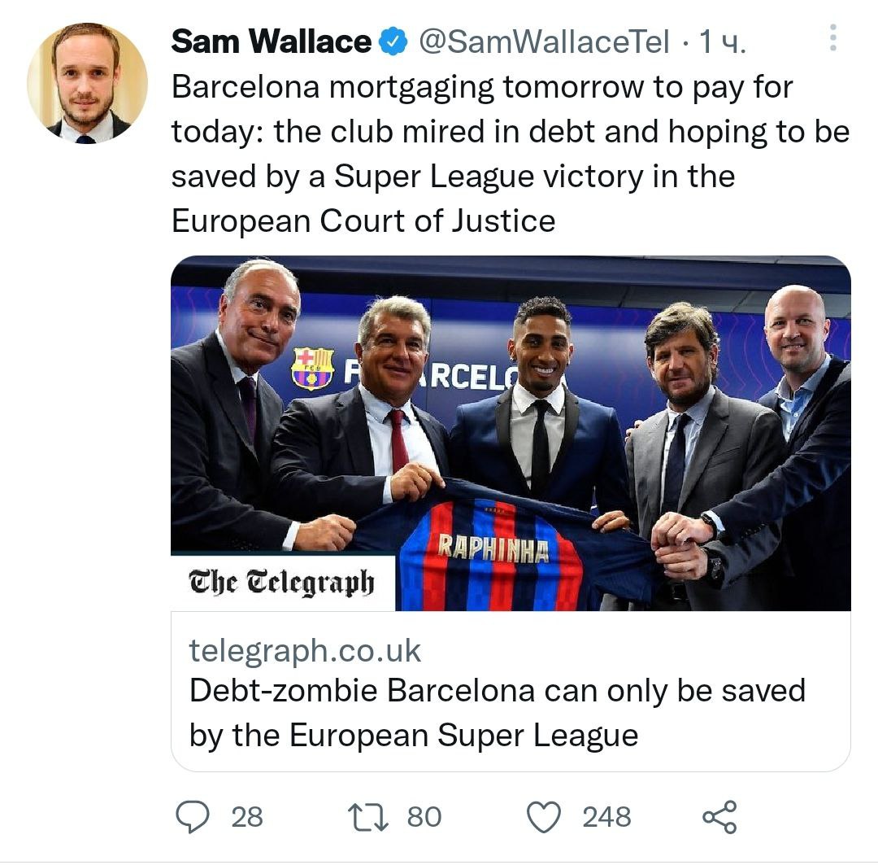This screenshot has width=878, height=865.
Task: Click the share icon
Action: (x=719, y=816)
